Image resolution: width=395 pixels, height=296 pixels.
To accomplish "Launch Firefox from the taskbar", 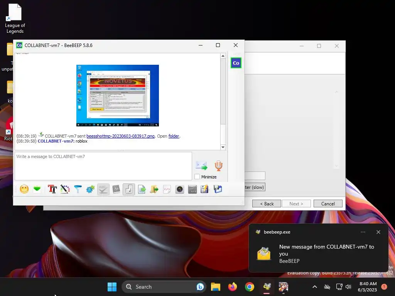I will (233, 287).
